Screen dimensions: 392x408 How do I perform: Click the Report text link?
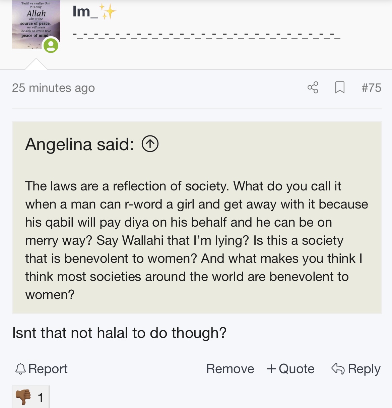click(48, 369)
